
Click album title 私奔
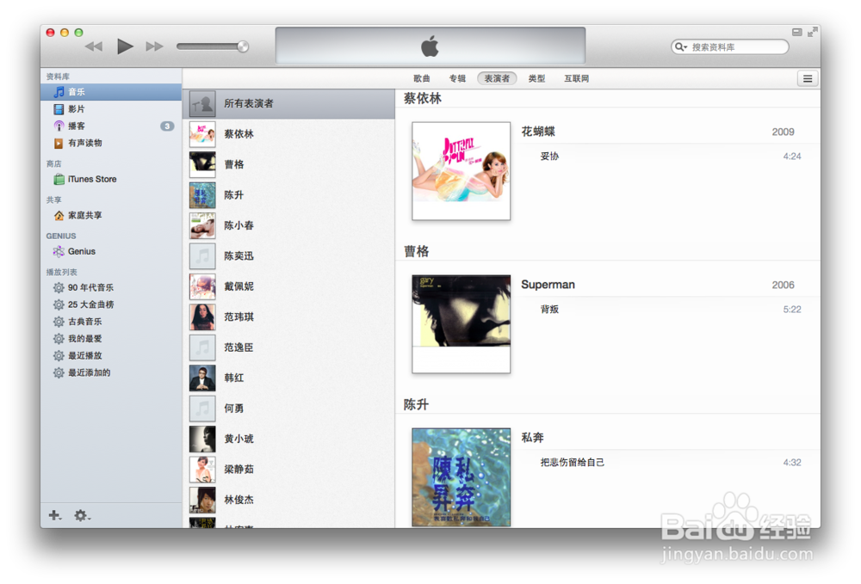pyautogui.click(x=533, y=438)
